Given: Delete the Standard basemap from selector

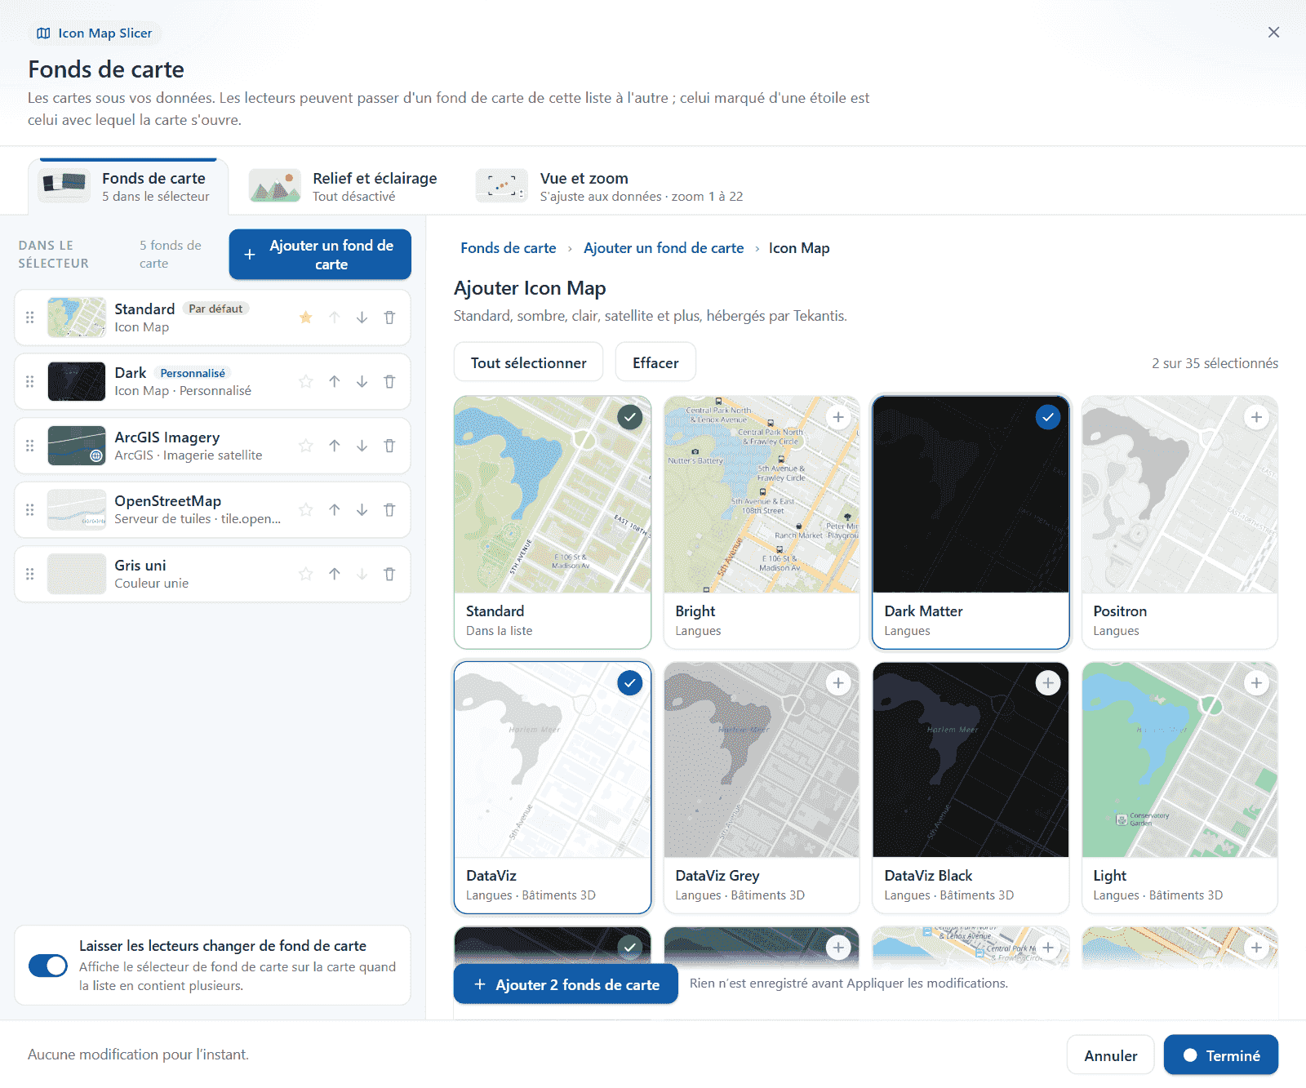Looking at the screenshot, I should (389, 318).
